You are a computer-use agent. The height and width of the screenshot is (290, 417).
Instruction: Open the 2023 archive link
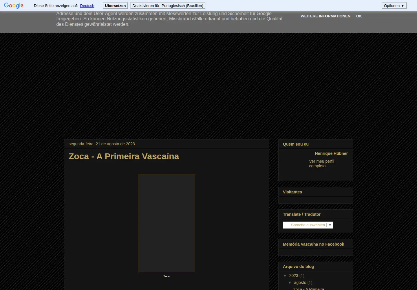click(294, 275)
